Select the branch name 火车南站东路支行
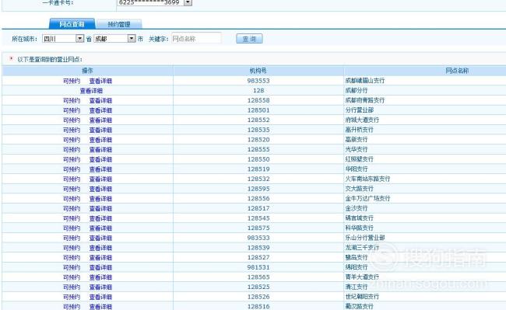The height and width of the screenshot is (310, 506). pyautogui.click(x=367, y=179)
